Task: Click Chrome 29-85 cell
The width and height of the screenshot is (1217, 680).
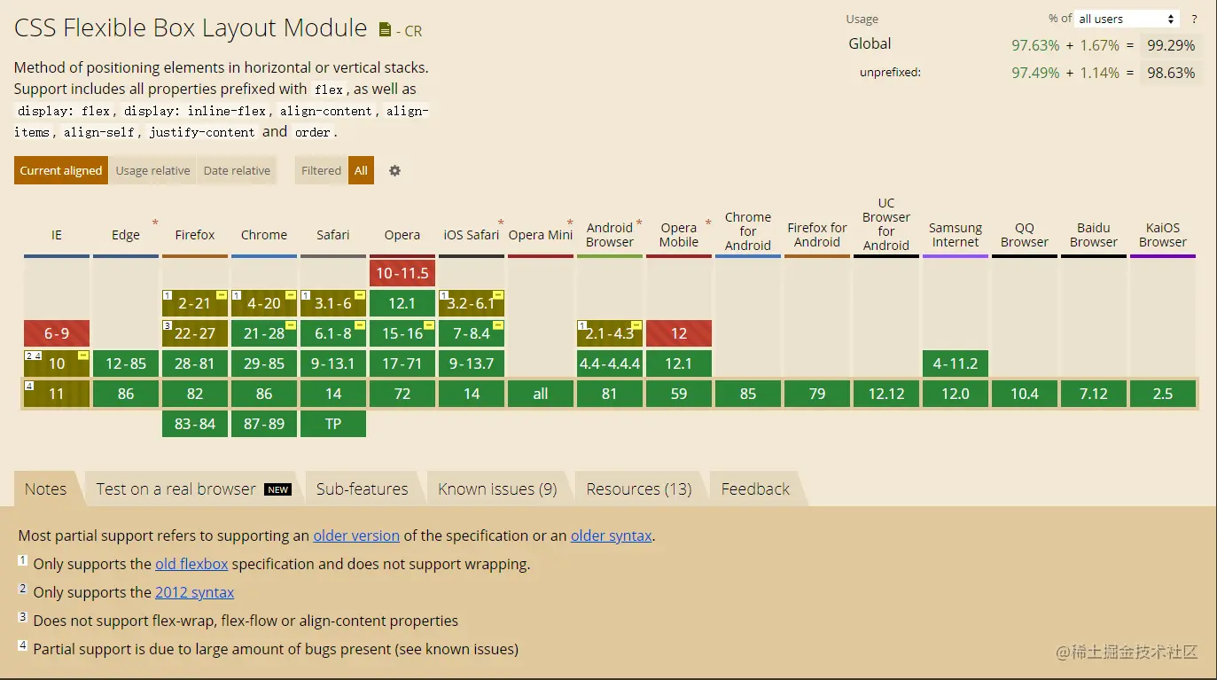Action: pos(264,363)
